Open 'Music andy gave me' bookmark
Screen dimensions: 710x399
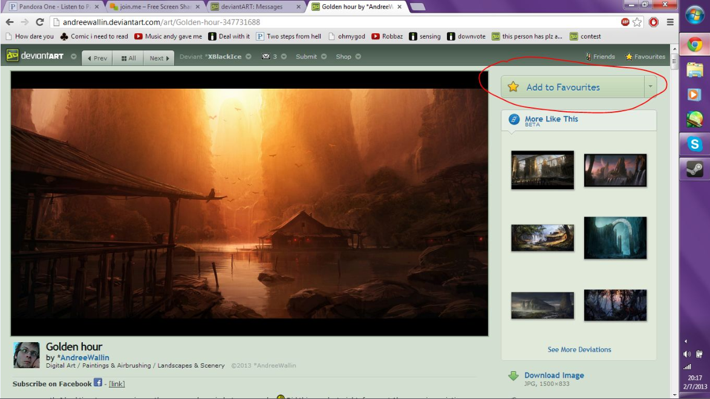click(x=168, y=36)
